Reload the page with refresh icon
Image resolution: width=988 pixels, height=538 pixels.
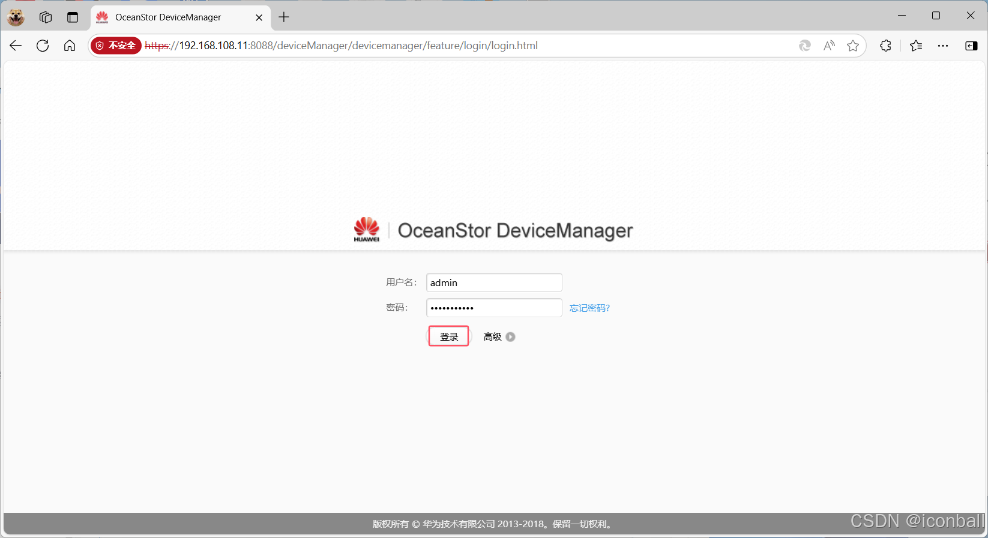click(x=43, y=46)
